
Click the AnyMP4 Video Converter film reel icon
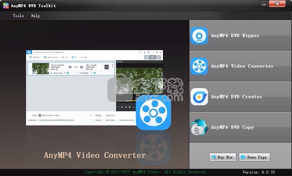tap(199, 66)
